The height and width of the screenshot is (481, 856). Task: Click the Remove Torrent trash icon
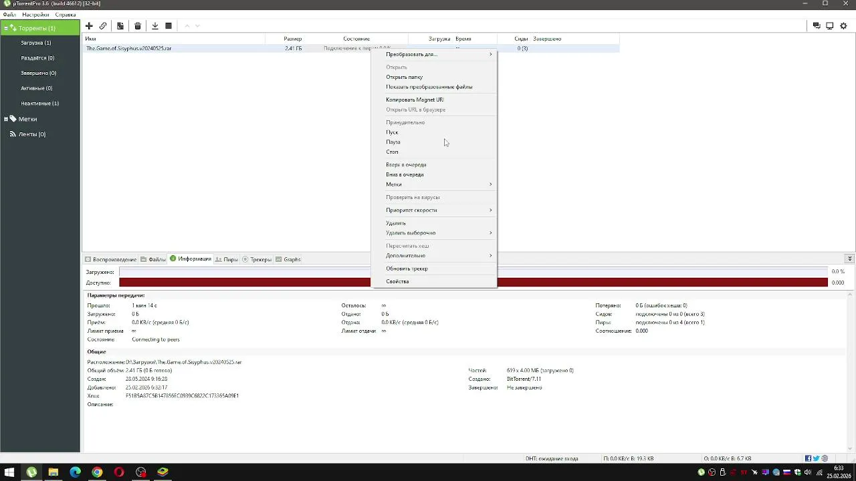pyautogui.click(x=138, y=26)
